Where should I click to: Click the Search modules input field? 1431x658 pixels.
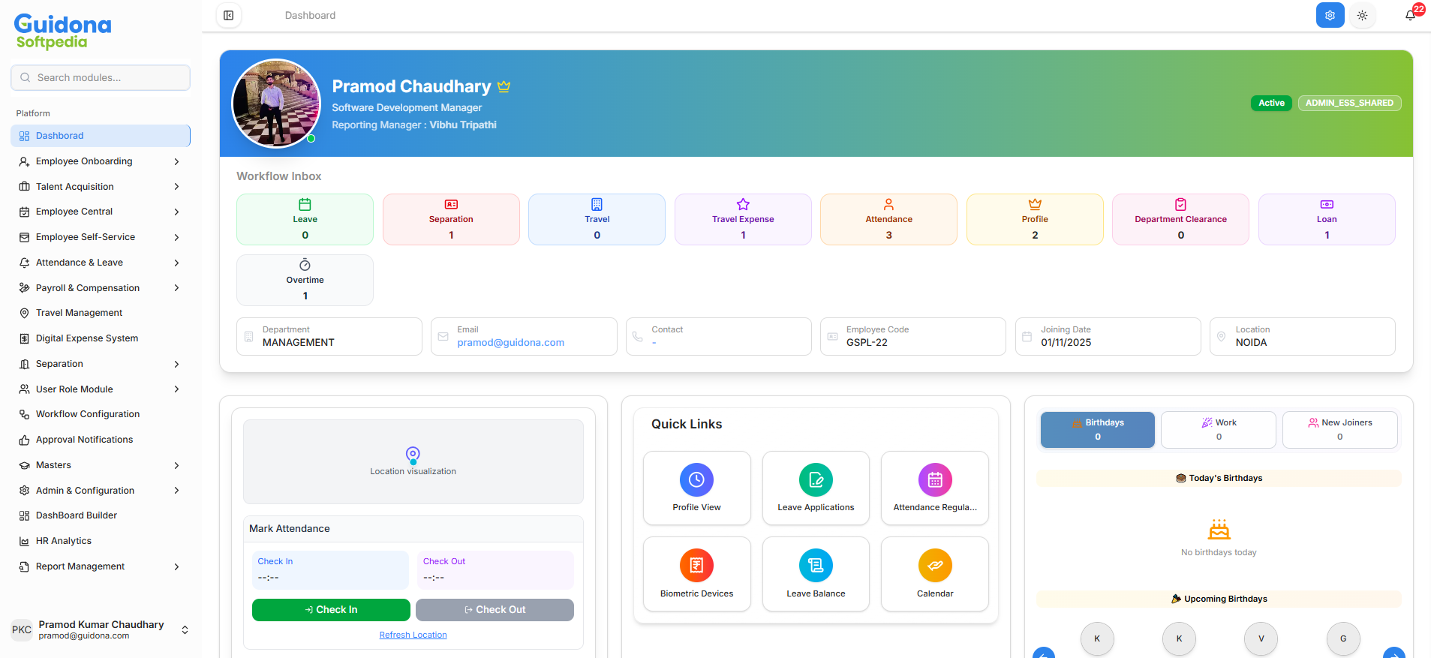101,78
